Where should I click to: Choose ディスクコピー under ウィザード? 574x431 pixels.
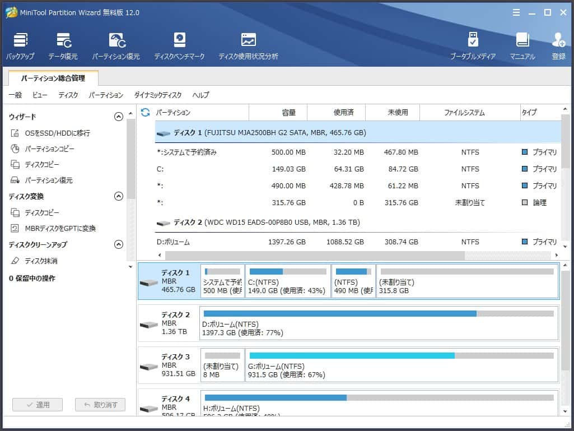[x=35, y=165]
